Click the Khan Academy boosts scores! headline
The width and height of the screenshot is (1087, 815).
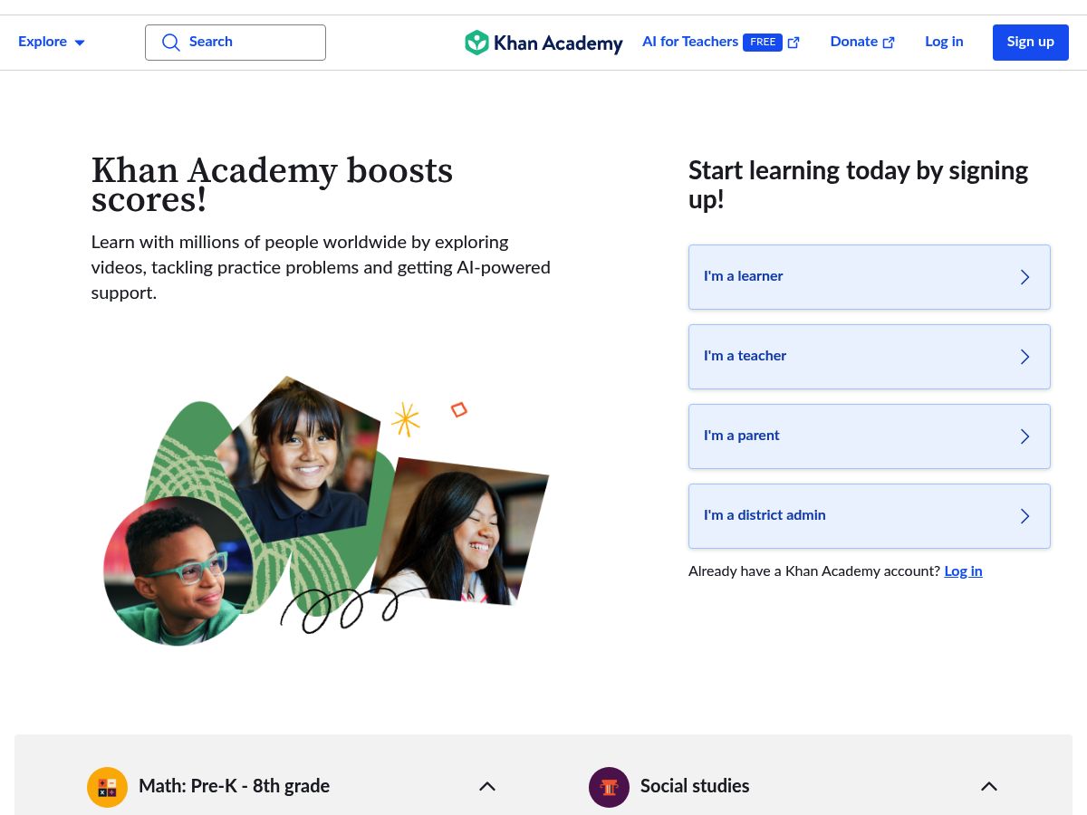pyautogui.click(x=272, y=185)
